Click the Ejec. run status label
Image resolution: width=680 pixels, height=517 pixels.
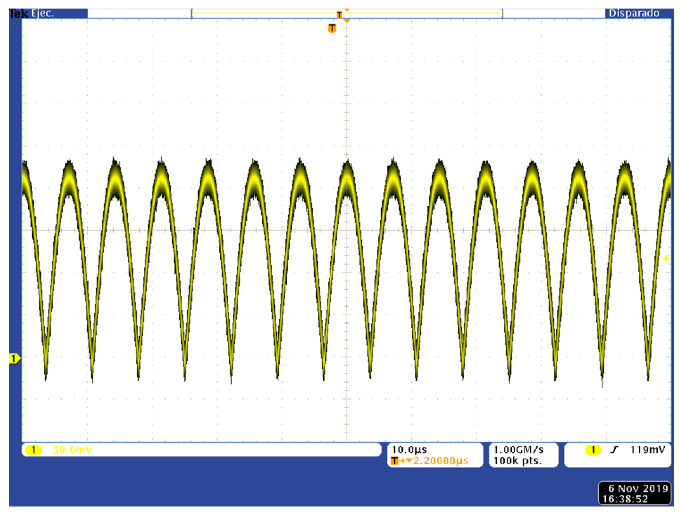pyautogui.click(x=43, y=13)
